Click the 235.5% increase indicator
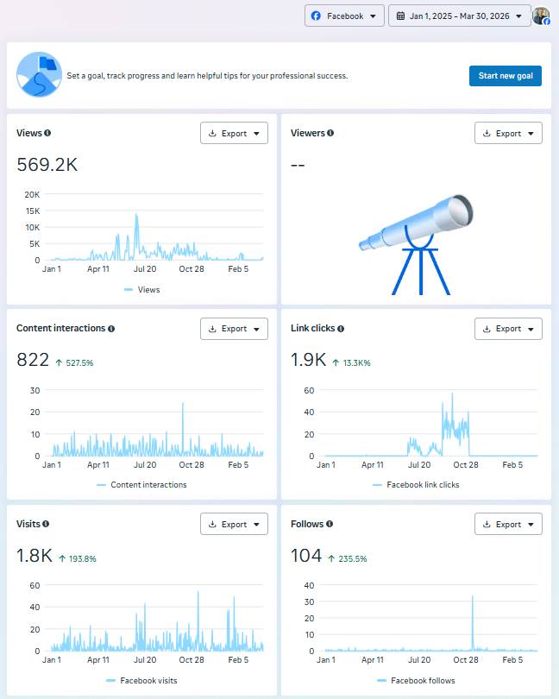This screenshot has height=699, width=559. point(348,558)
